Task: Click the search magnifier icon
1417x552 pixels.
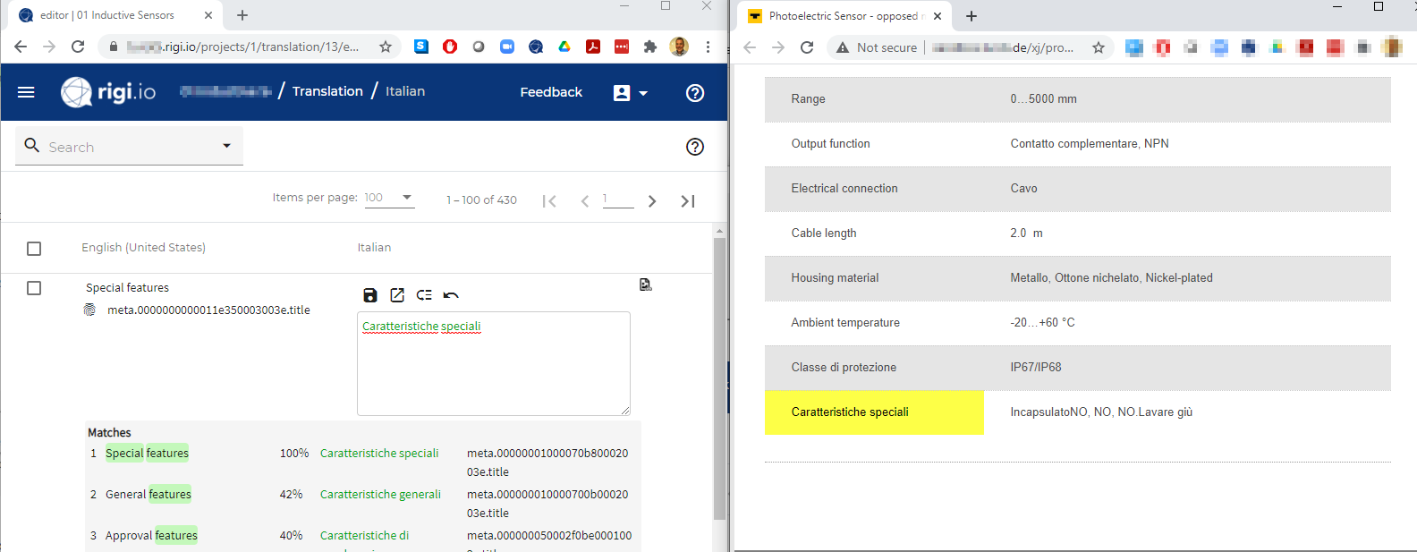Action: click(32, 146)
